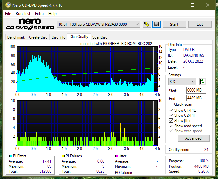218x179 pixels.
Task: Click the PI Failures lower graph
Action: tap(87, 123)
